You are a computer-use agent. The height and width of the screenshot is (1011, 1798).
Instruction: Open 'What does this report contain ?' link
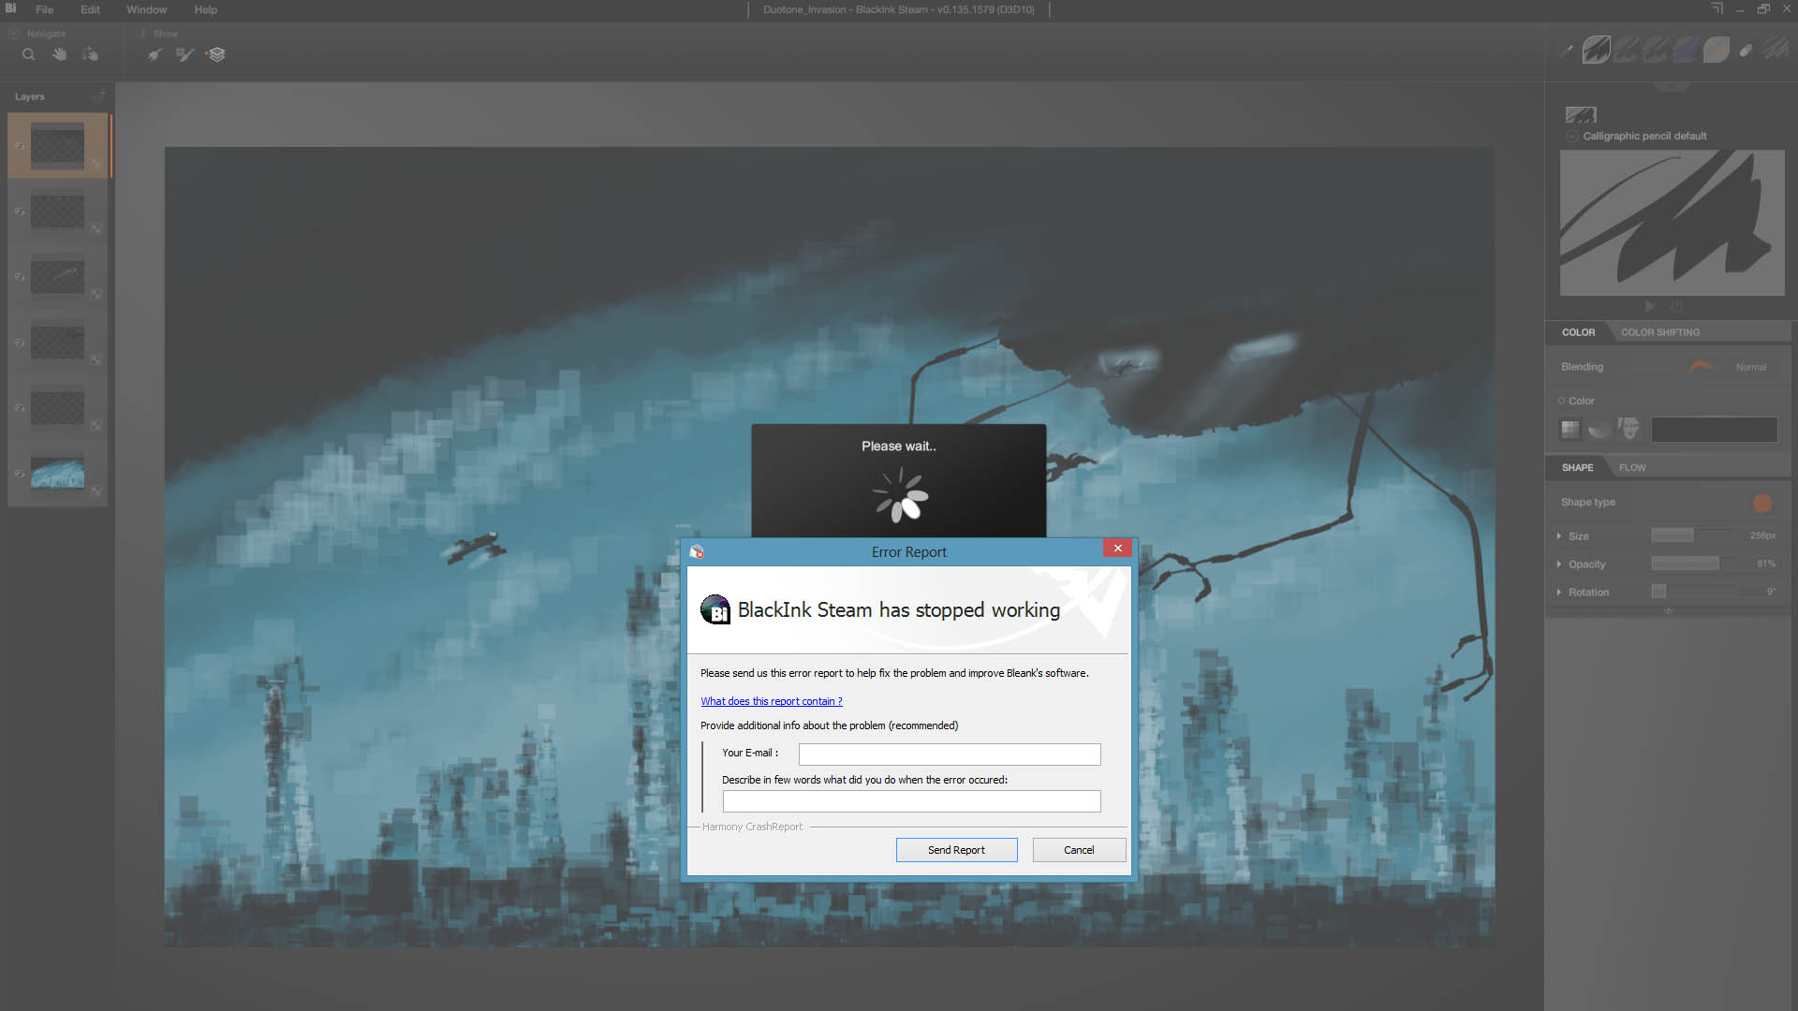pos(772,701)
